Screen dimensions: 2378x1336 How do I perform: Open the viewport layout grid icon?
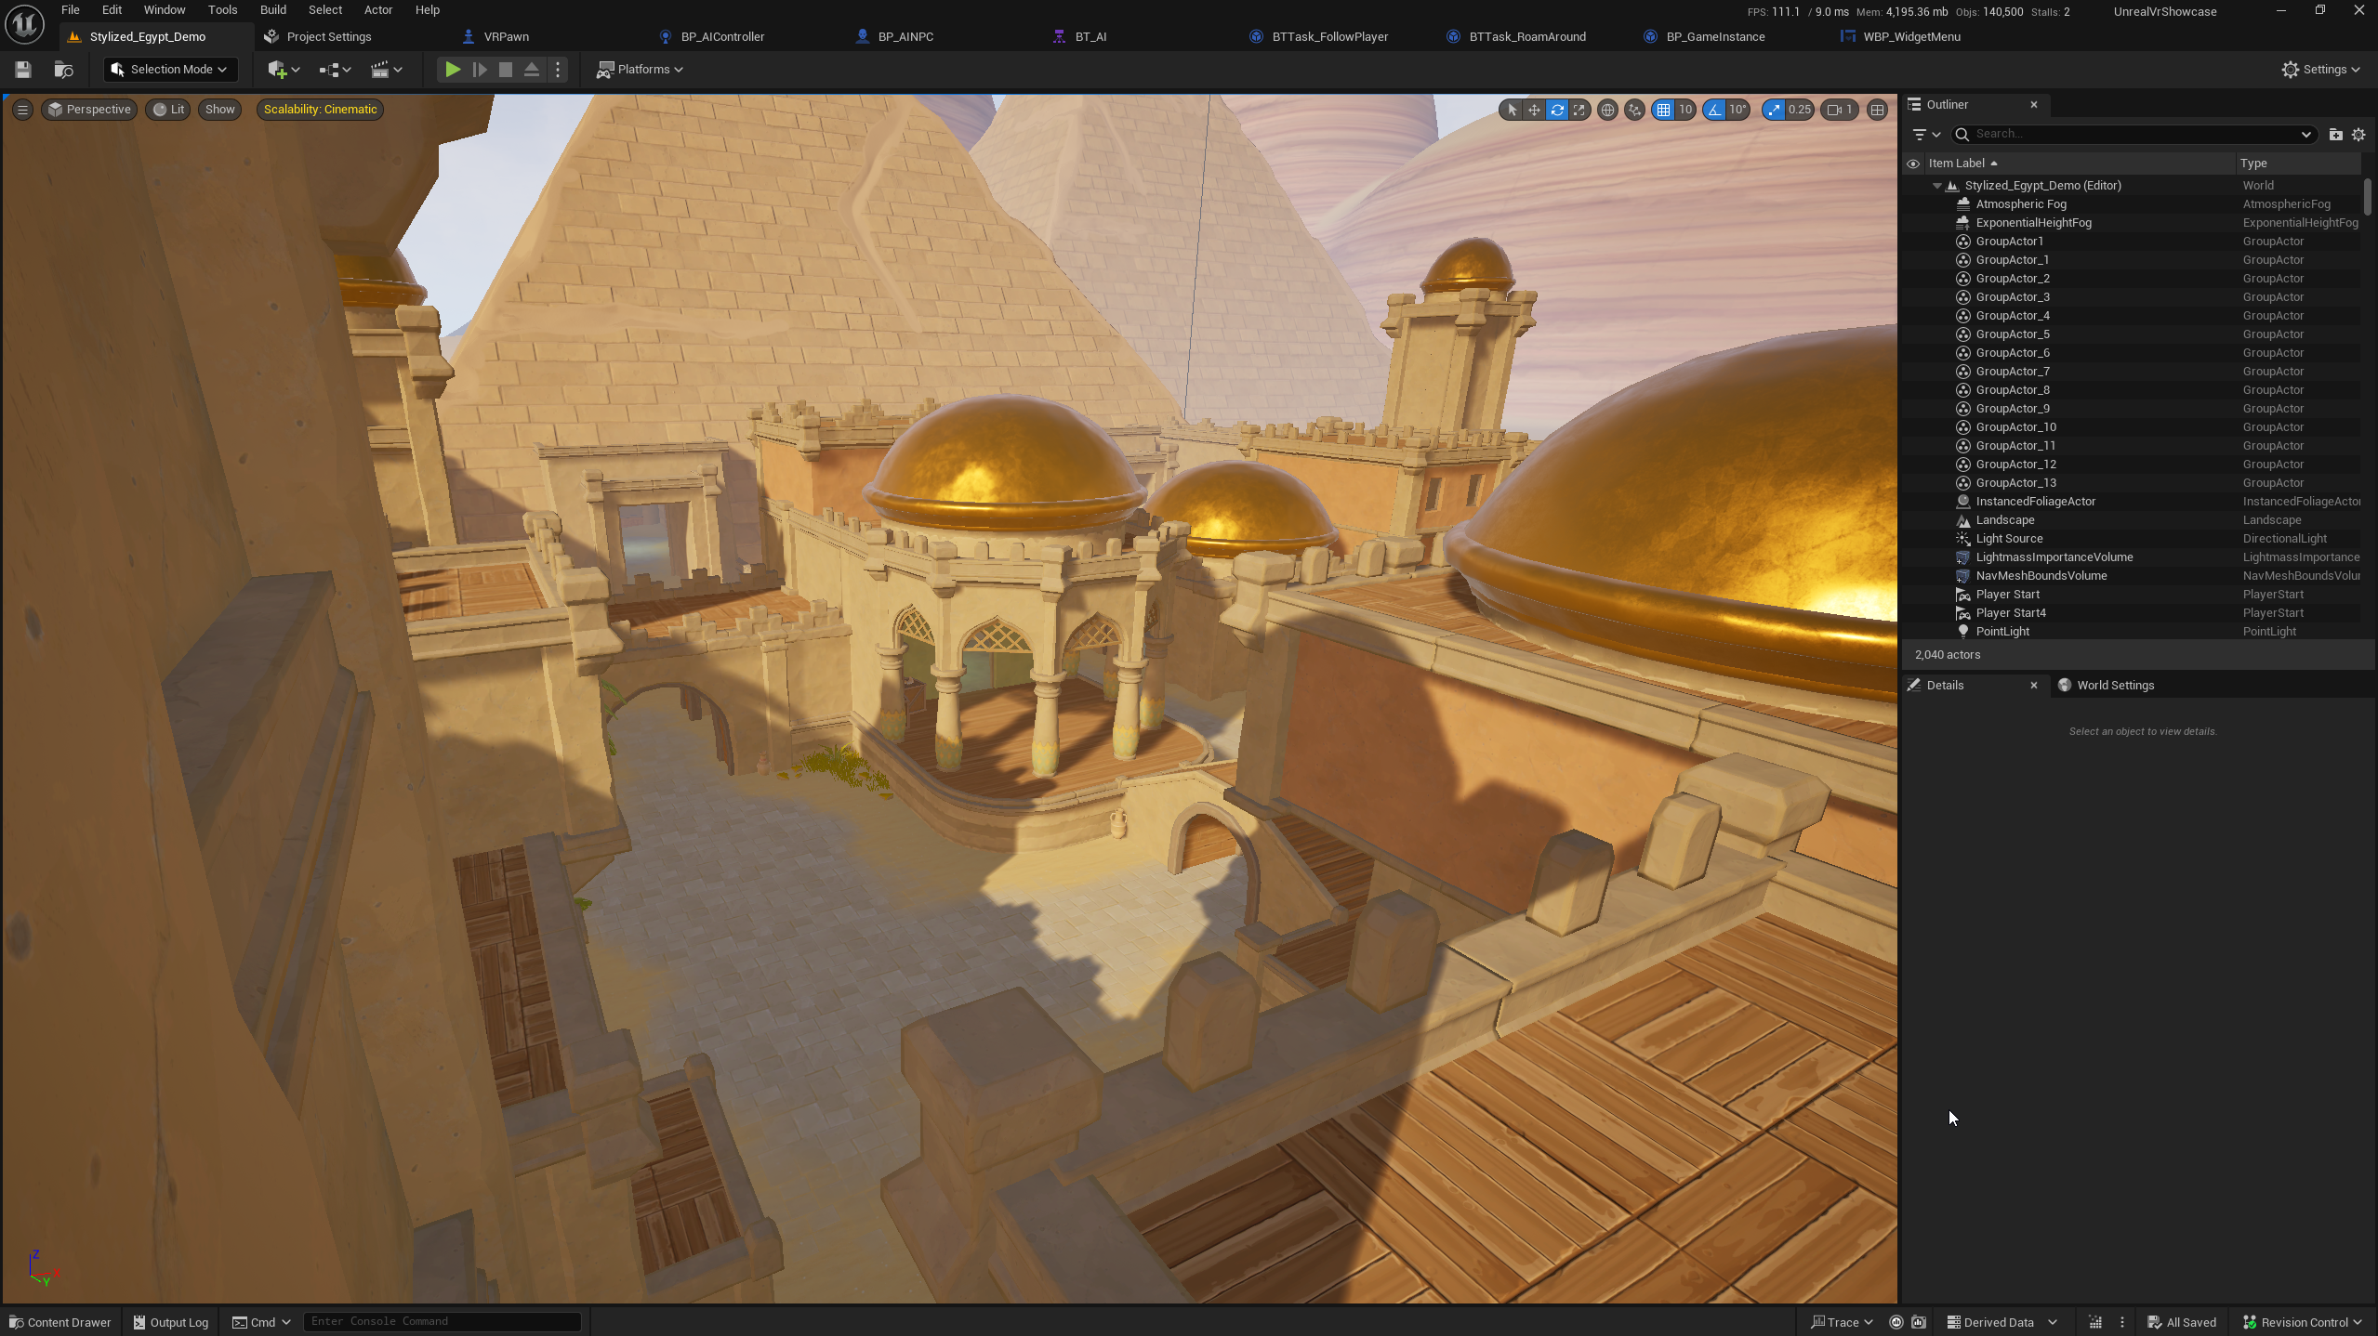click(x=1877, y=110)
